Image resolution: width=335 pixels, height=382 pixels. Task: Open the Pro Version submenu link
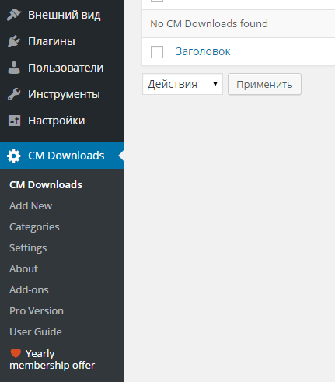[x=37, y=311]
